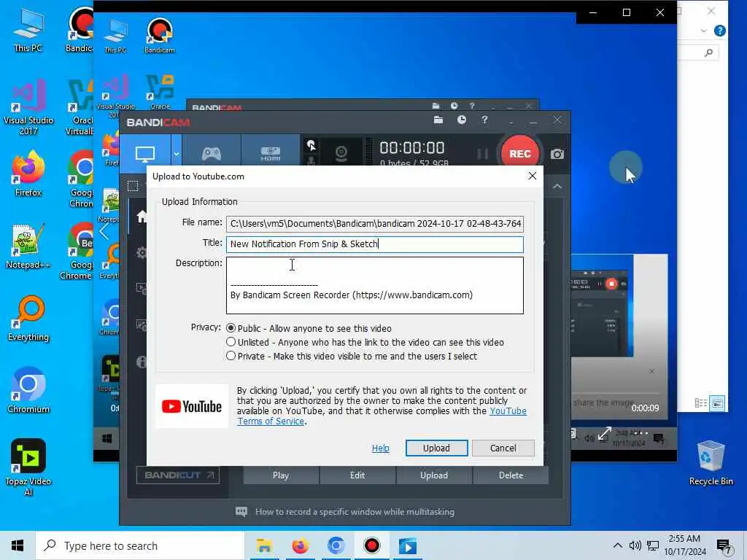
Task: Start recording with the red REC button
Action: 519,153
